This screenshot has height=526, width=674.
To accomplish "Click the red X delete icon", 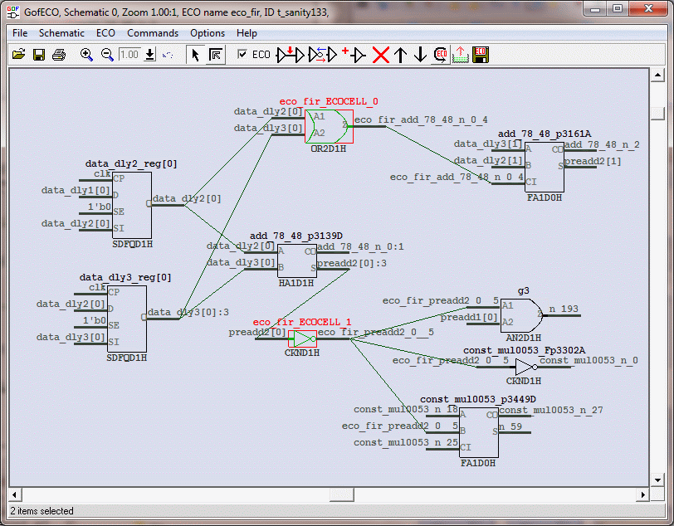I will coord(380,55).
